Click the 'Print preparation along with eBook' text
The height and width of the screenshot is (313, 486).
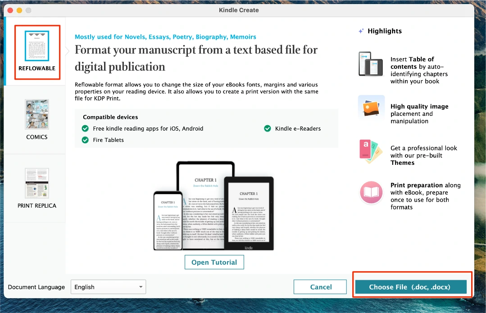click(426, 196)
